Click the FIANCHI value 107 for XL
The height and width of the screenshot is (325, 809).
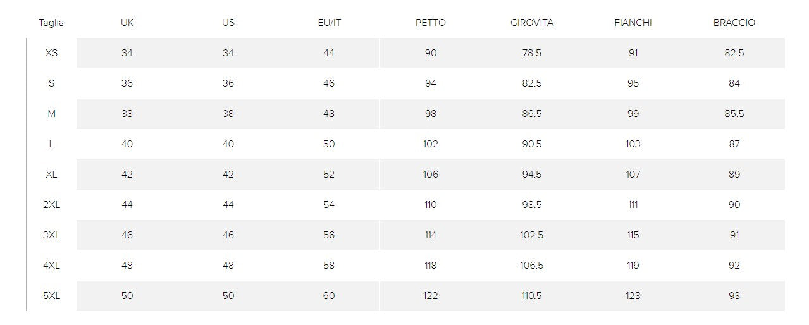coord(633,175)
